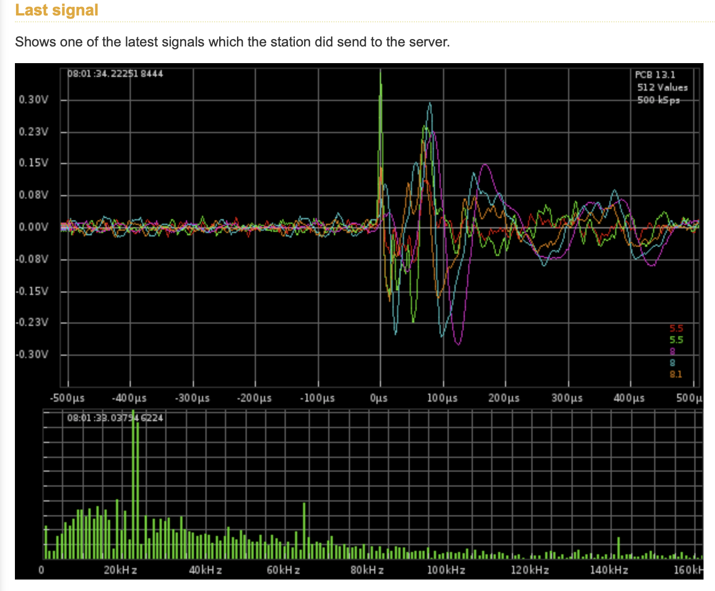Click the 'Last signal' heading
Viewport: 715px width, 591px height.
pos(56,10)
